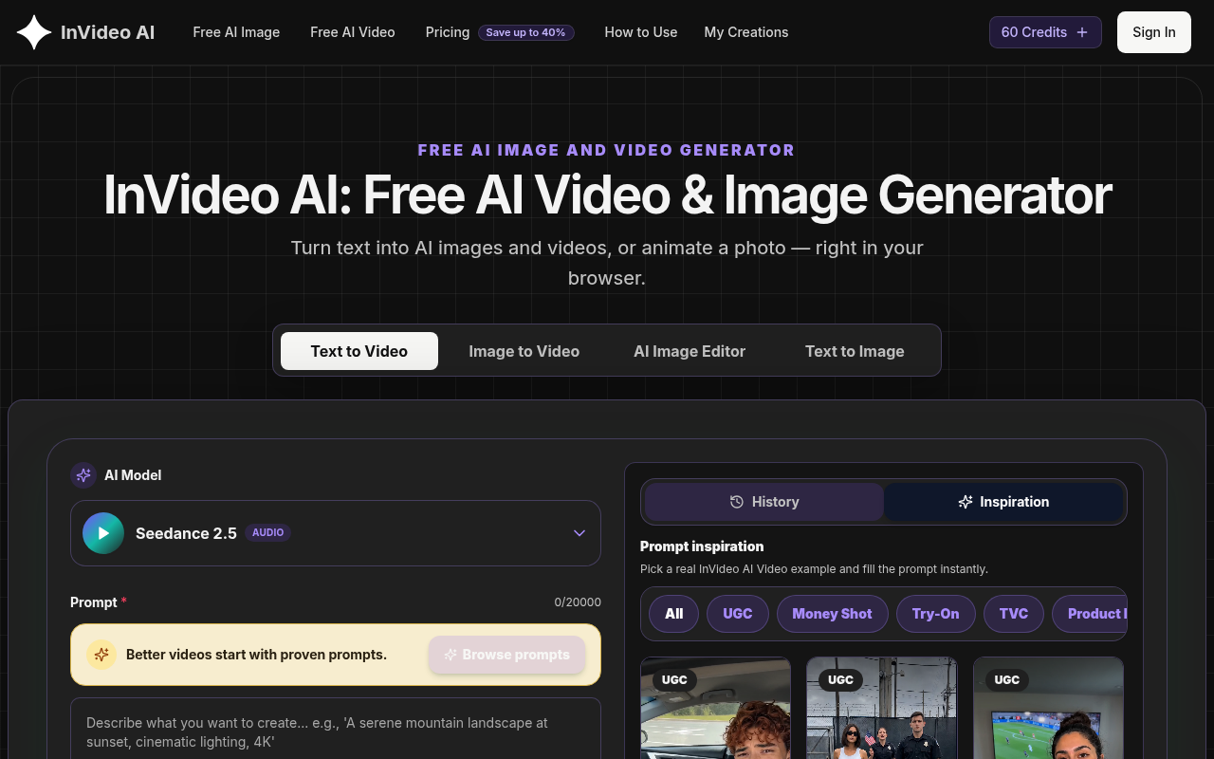Click the Sign In button
Screen dimensions: 1214x759
[x=1154, y=32]
